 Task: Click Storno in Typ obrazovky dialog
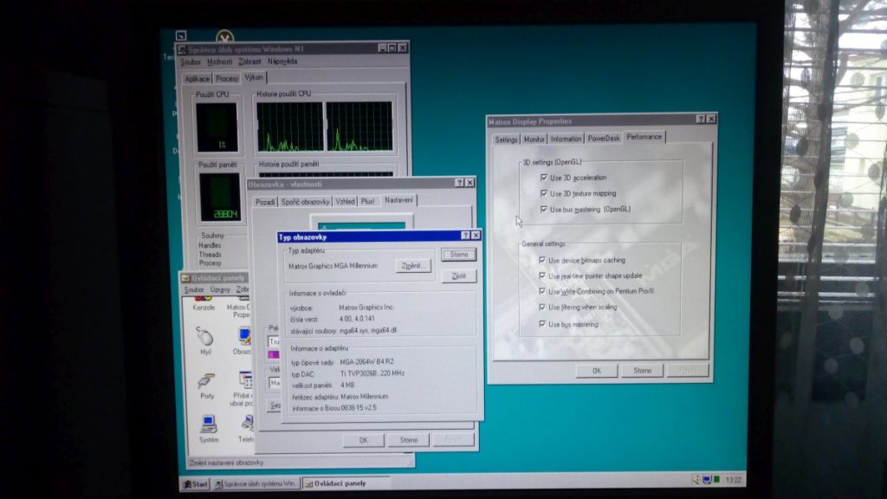(459, 255)
